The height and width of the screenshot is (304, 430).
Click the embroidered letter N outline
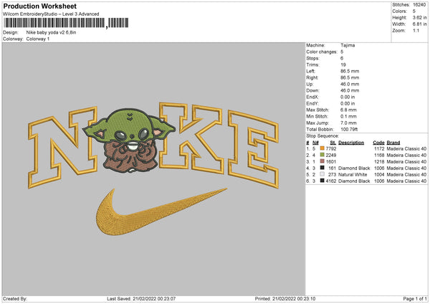click(63, 147)
